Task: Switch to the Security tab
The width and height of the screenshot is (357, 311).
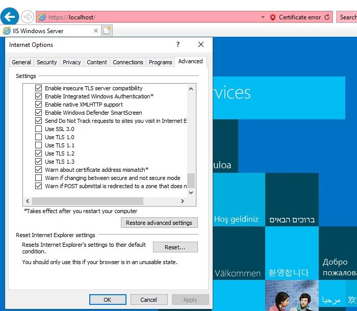Action: [x=47, y=62]
